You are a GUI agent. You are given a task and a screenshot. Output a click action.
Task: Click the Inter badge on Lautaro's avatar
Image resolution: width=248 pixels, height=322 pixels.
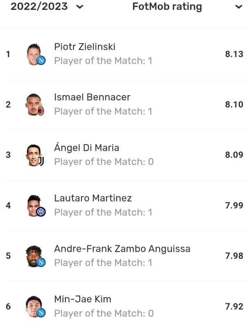[41, 212]
